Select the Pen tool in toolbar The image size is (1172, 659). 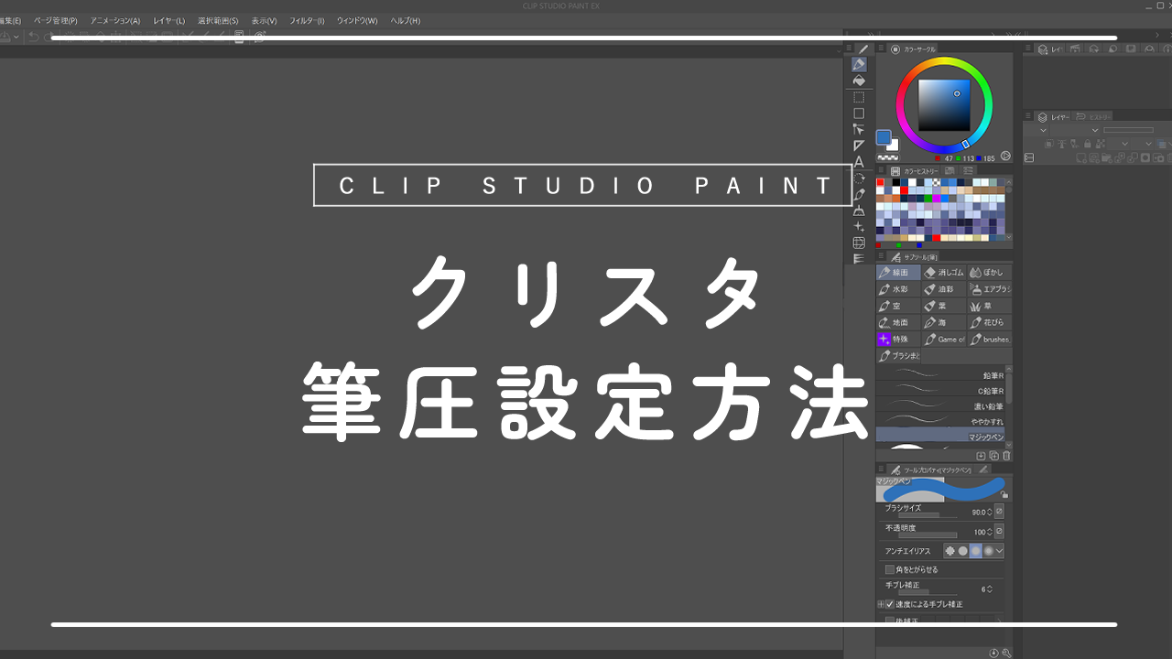859,65
